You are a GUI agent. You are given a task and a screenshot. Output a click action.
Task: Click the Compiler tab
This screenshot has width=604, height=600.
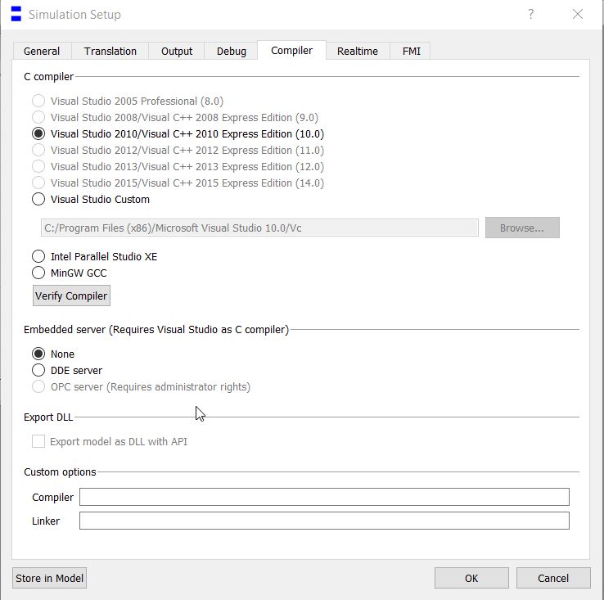291,50
